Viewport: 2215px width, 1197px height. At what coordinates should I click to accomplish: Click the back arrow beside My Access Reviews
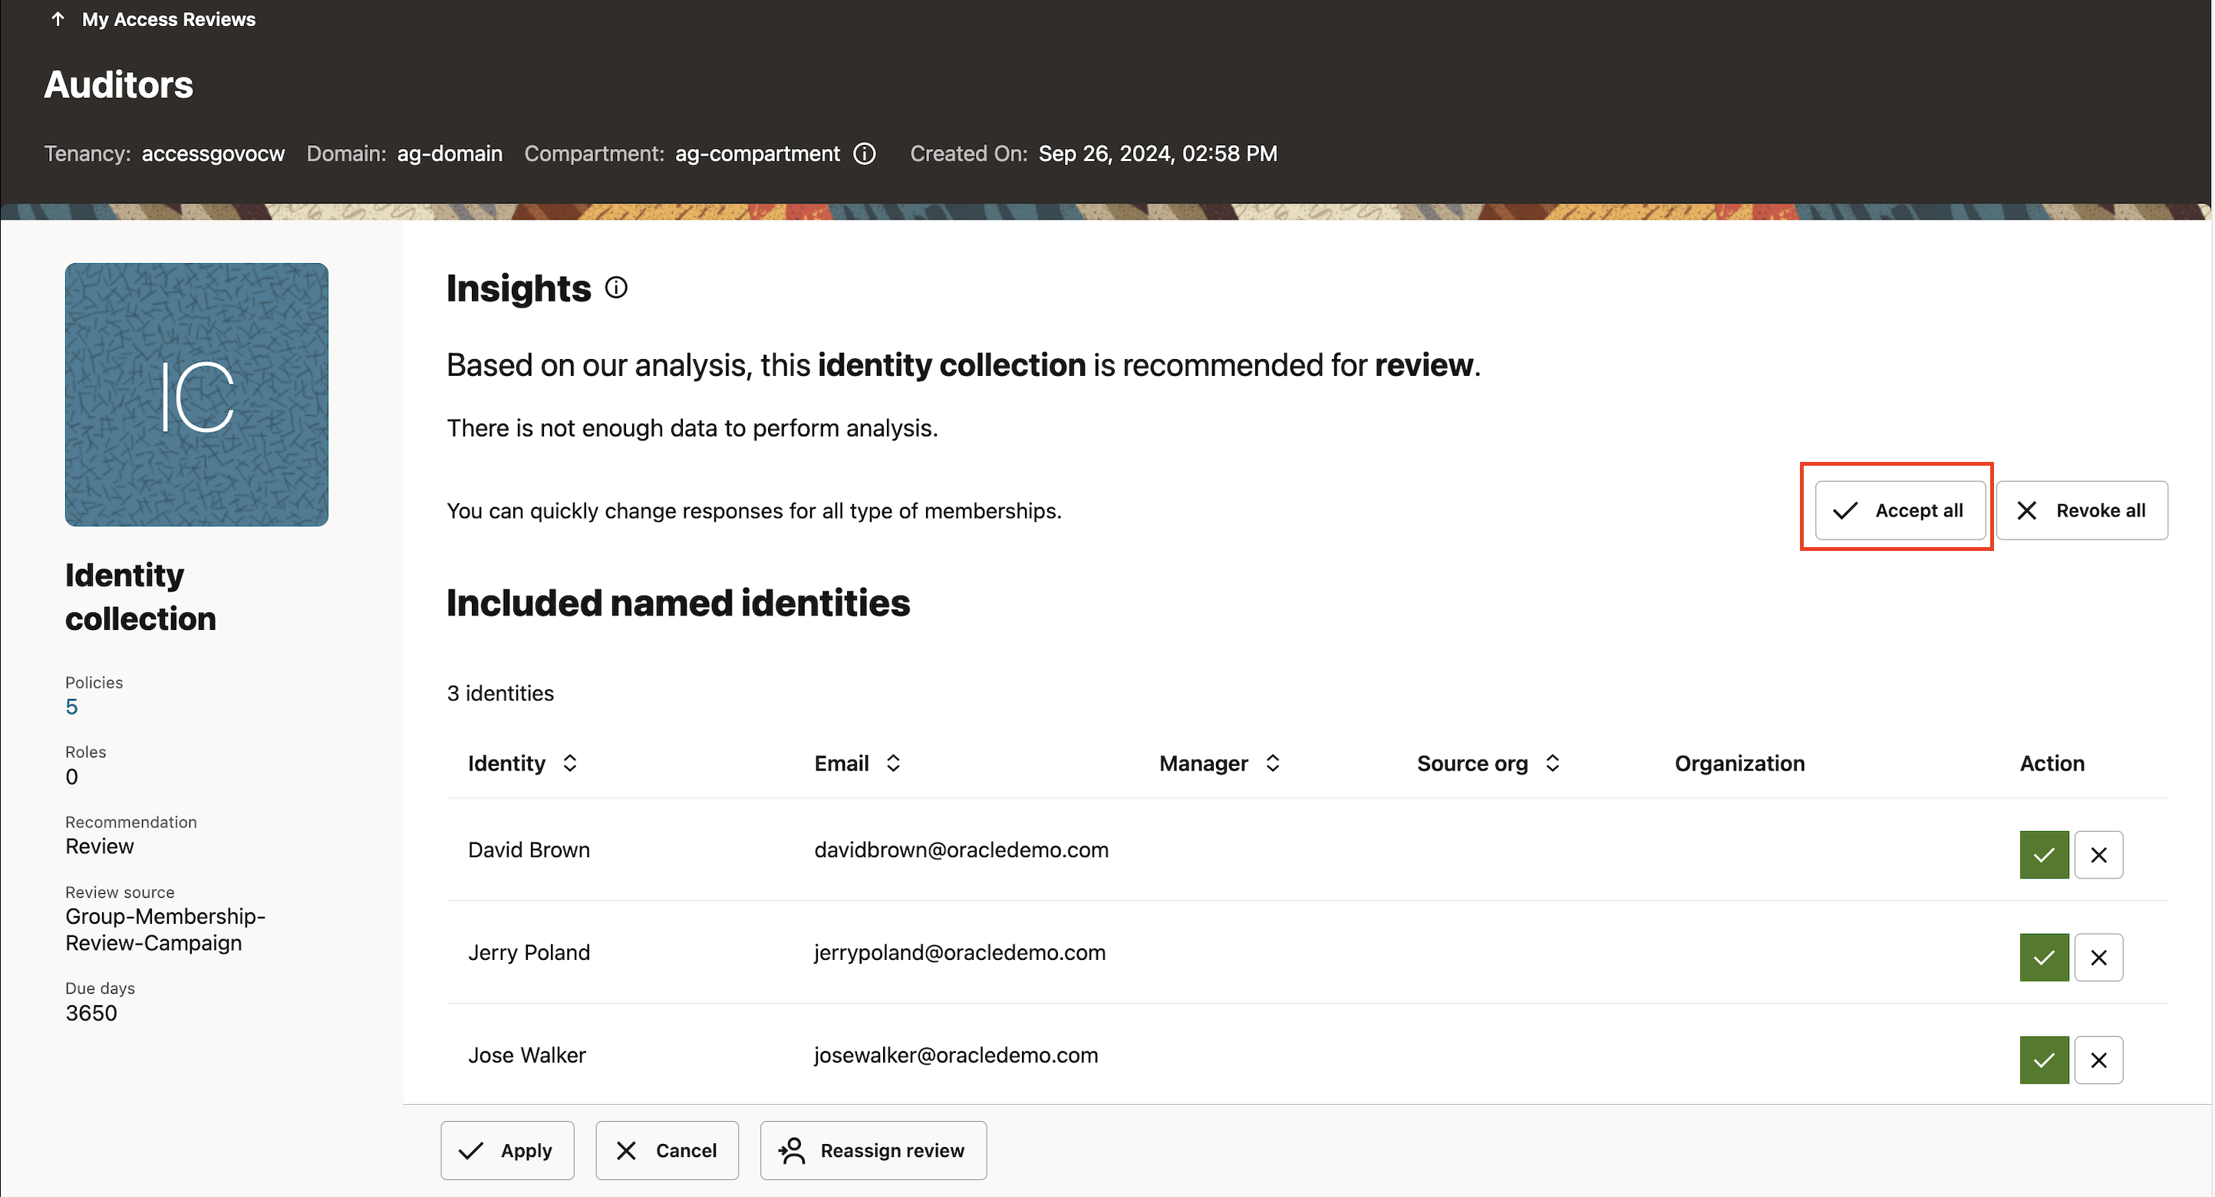tap(58, 18)
